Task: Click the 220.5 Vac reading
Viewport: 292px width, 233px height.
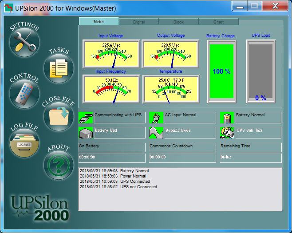Action: click(x=170, y=45)
